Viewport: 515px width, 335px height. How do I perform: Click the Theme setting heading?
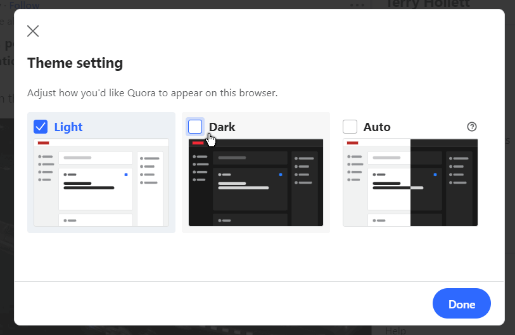[x=75, y=63]
